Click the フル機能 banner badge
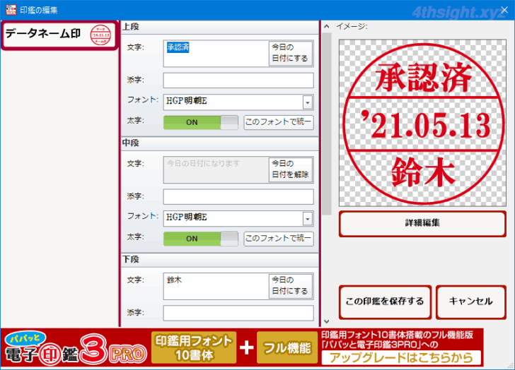Screen dimensions: 515x370 click(287, 347)
